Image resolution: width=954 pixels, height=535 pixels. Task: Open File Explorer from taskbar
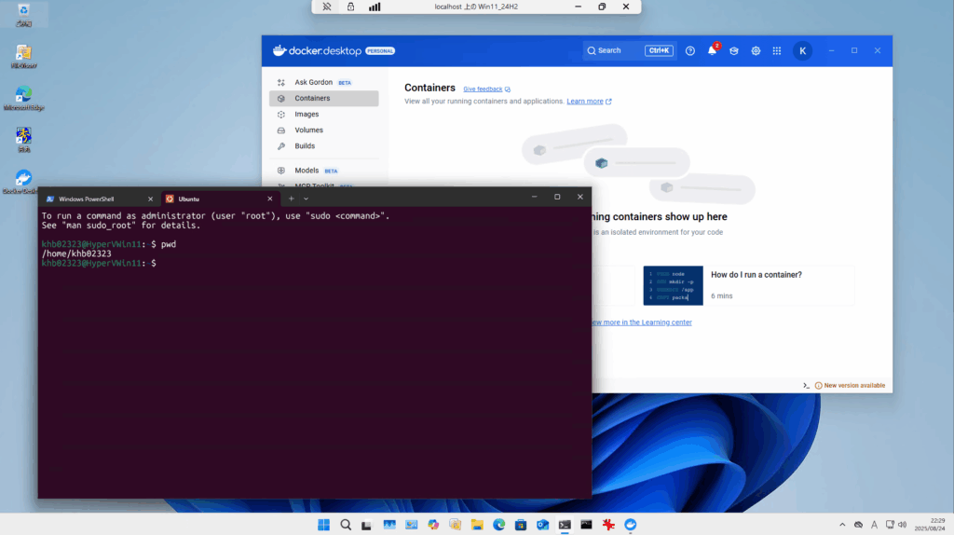click(477, 525)
